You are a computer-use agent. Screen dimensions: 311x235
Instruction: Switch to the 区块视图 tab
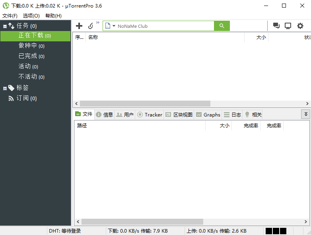[x=179, y=115]
